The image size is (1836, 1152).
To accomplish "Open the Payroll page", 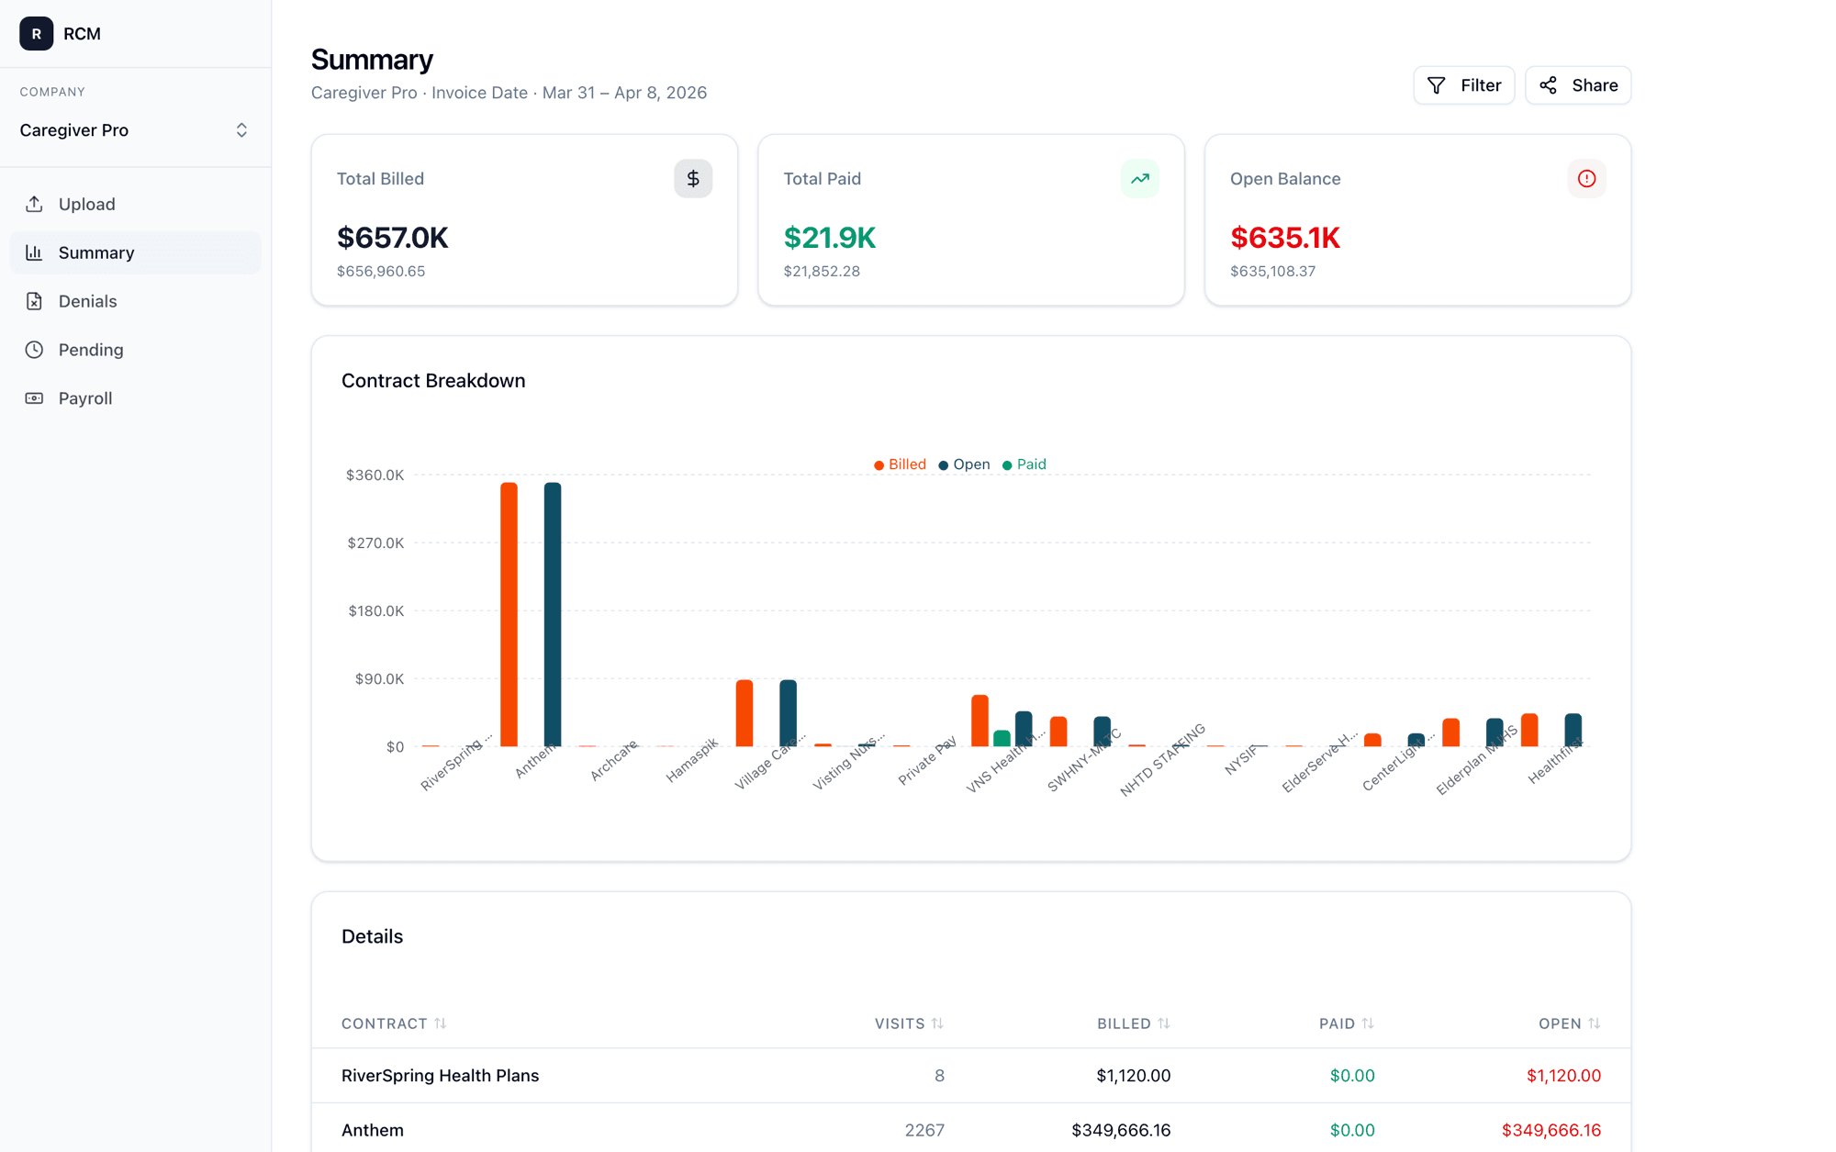I will pyautogui.click(x=85, y=398).
